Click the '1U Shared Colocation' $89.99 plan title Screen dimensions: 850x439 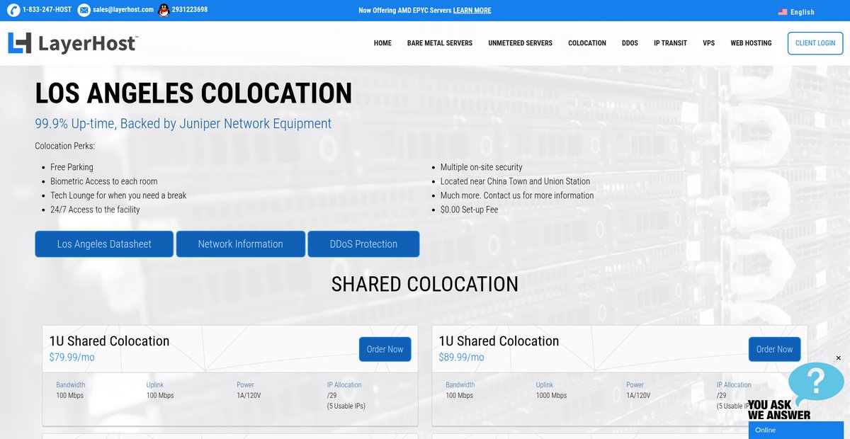[x=499, y=341]
